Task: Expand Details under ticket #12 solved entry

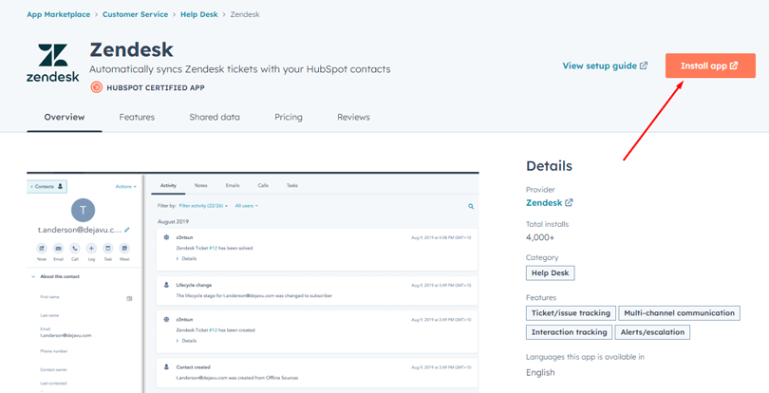Action: (x=186, y=258)
